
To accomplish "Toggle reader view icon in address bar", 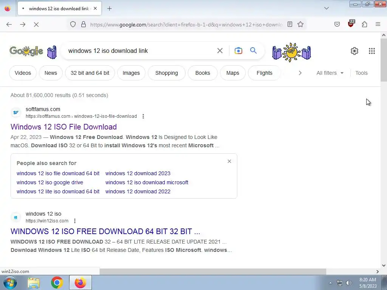I will (290, 24).
